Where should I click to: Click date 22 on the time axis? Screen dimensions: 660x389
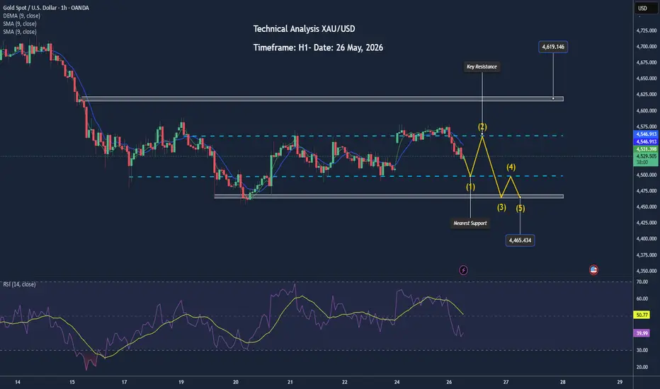[344, 382]
